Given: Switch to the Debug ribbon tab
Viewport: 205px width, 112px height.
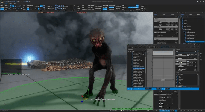Looking at the screenshot, I should [11, 4].
